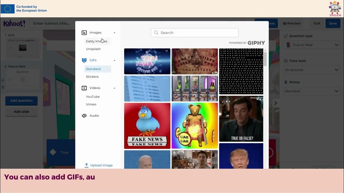Choose the Vrai Faux GIF
This screenshot has height=193, width=344.
coord(147,61)
